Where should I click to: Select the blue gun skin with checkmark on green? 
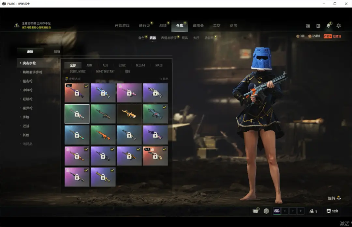coord(155,114)
